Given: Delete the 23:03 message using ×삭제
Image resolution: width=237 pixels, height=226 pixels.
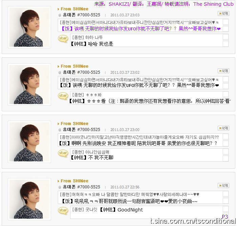Looking at the screenshot, I should pyautogui.click(x=223, y=14).
